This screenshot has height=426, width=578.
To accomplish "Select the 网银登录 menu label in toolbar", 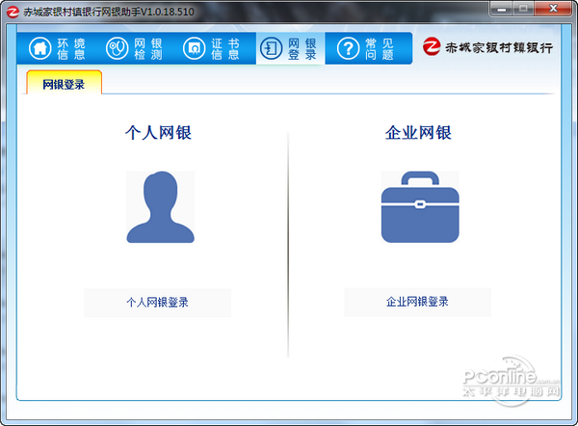I will pyautogui.click(x=302, y=49).
